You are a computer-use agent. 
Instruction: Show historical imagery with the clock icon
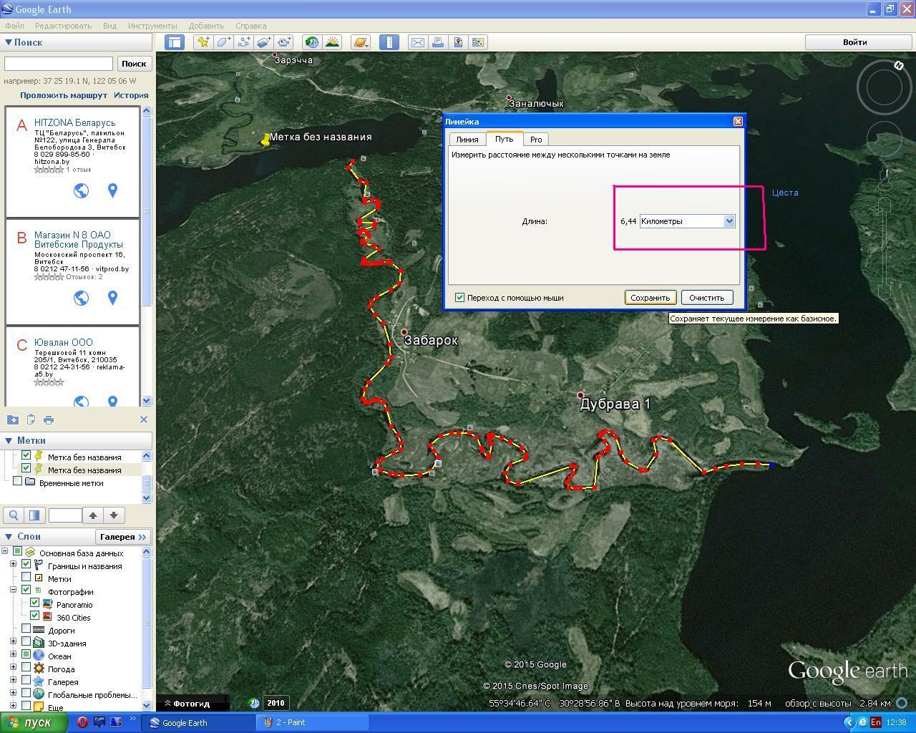(x=311, y=42)
